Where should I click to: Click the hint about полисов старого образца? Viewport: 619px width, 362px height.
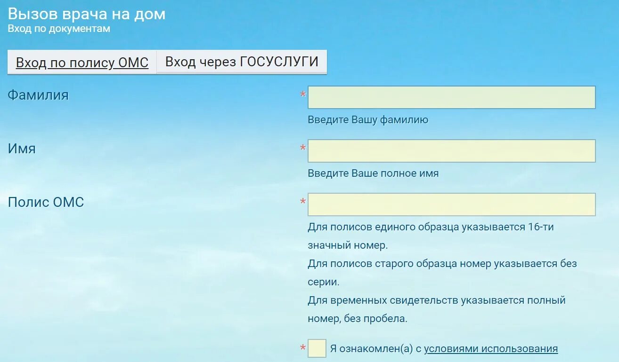pyautogui.click(x=442, y=273)
